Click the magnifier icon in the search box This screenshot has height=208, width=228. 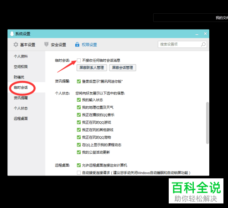click(x=203, y=44)
